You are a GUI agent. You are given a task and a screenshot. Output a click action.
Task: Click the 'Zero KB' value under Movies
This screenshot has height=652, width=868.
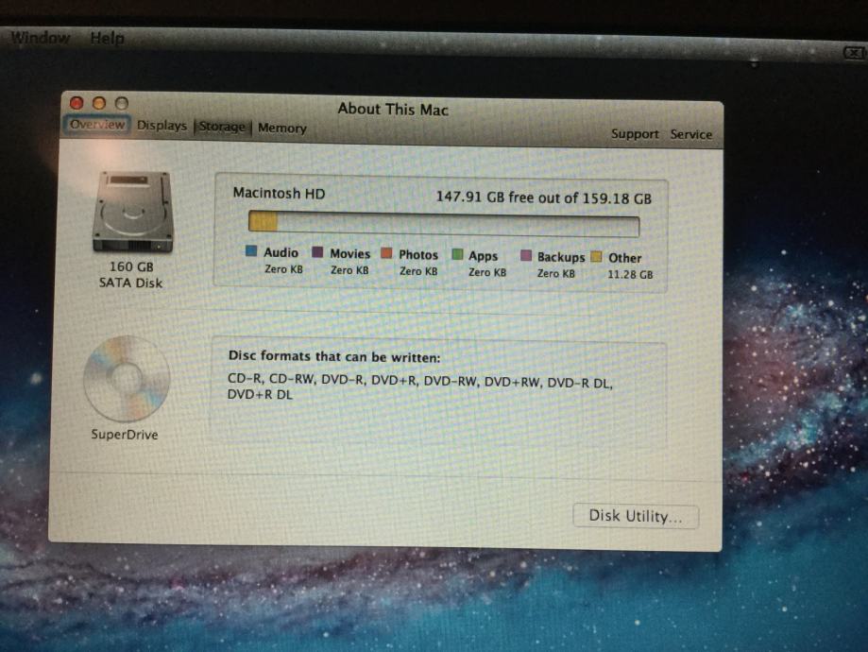[x=349, y=270]
